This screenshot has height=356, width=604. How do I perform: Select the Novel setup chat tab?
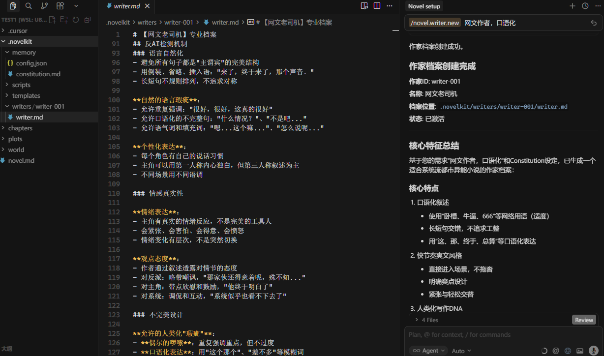click(x=424, y=6)
